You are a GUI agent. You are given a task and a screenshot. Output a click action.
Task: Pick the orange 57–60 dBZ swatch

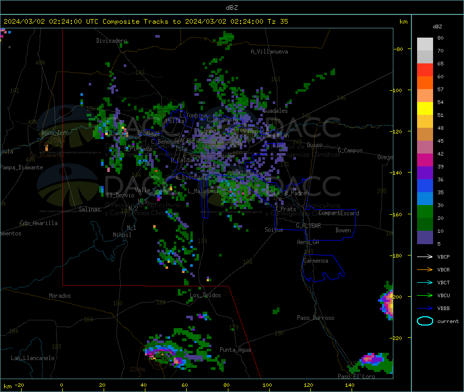click(x=425, y=83)
